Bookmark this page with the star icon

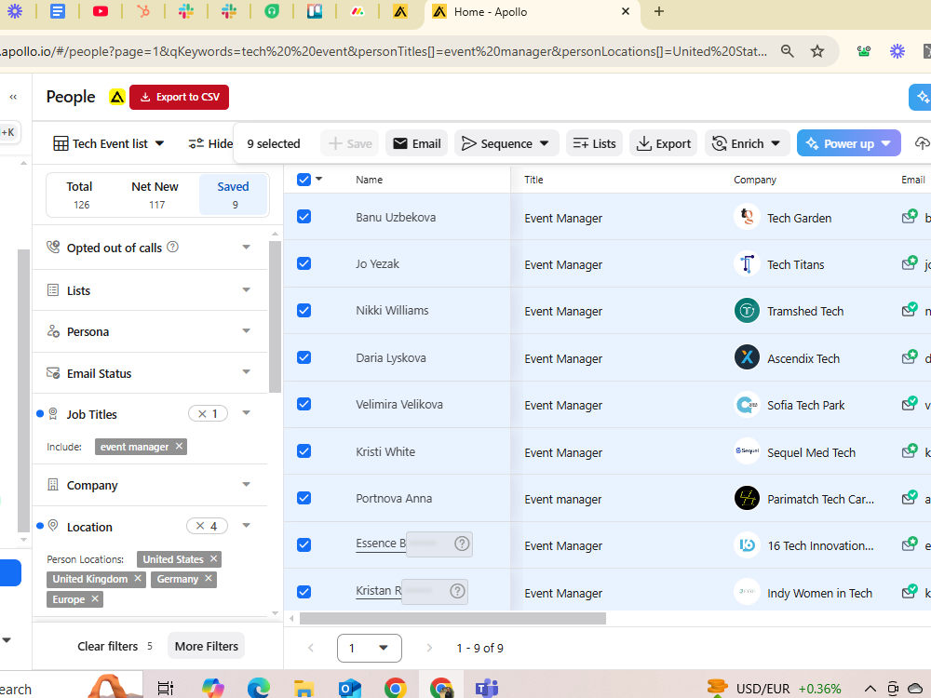(x=817, y=51)
